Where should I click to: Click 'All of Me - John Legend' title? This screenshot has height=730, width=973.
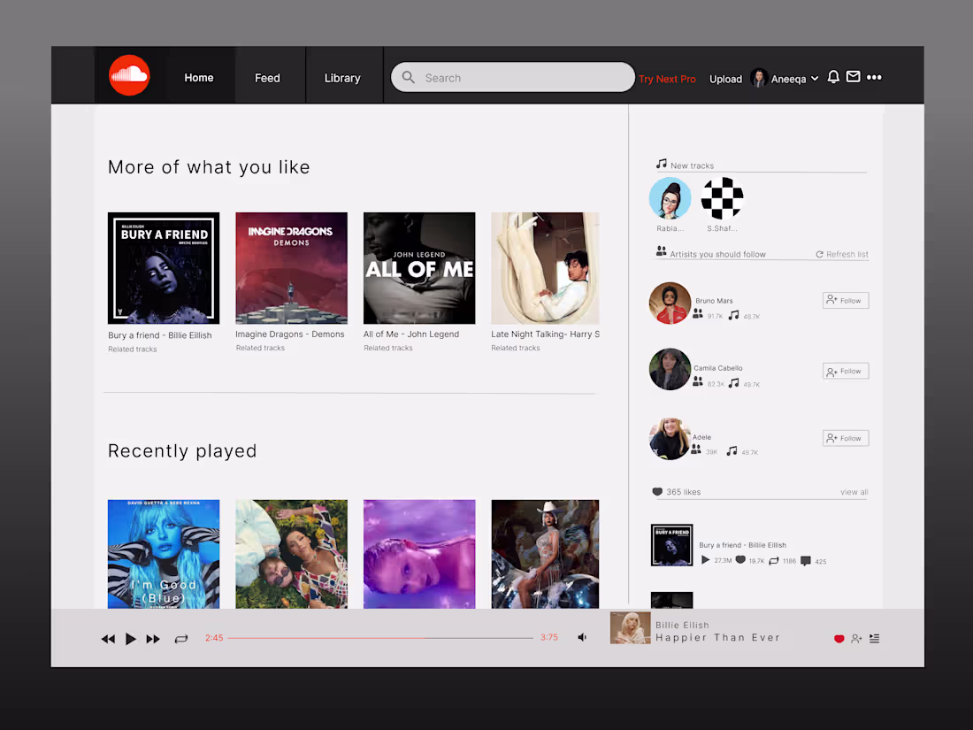click(411, 334)
